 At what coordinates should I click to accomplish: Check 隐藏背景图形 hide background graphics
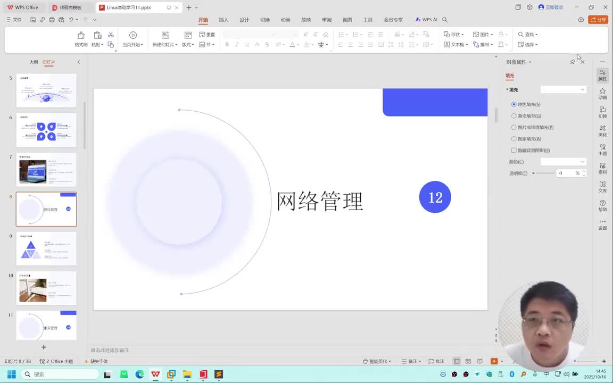click(513, 150)
